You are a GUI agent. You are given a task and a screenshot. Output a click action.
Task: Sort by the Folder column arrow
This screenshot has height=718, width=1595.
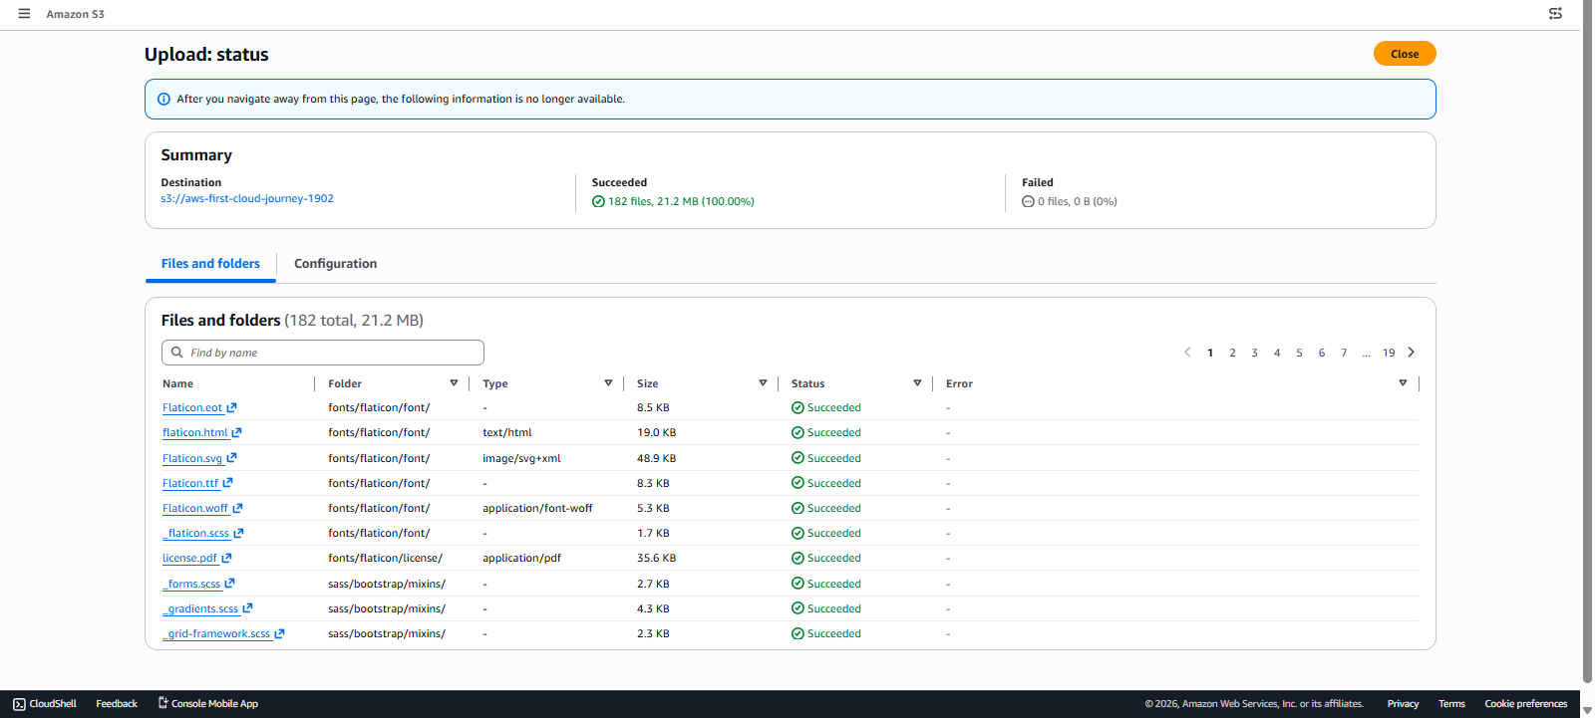(454, 383)
